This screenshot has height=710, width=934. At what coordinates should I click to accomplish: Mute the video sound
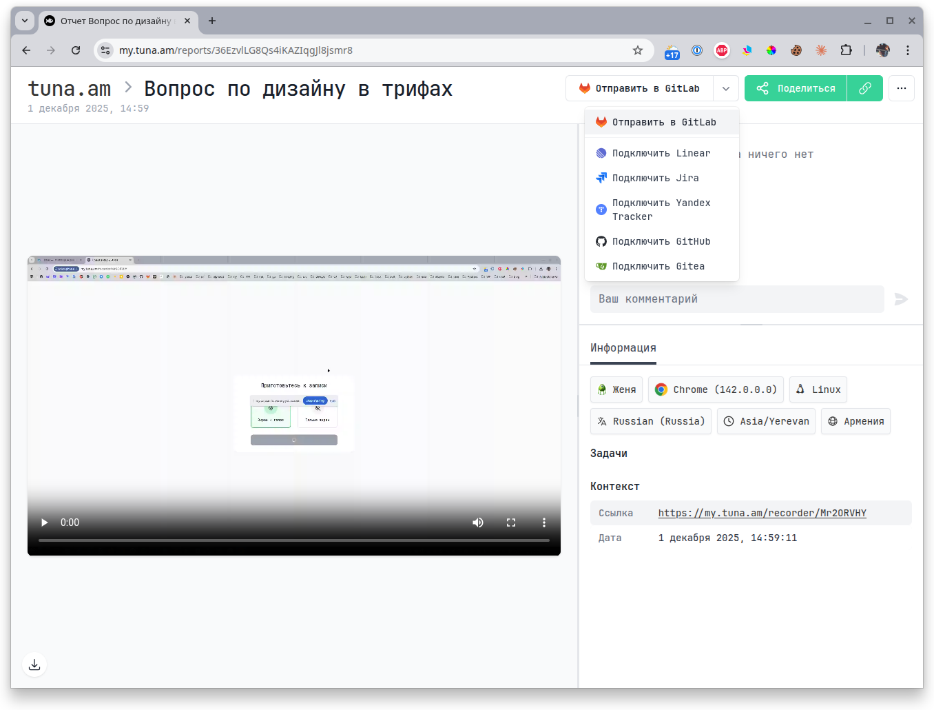pos(477,523)
